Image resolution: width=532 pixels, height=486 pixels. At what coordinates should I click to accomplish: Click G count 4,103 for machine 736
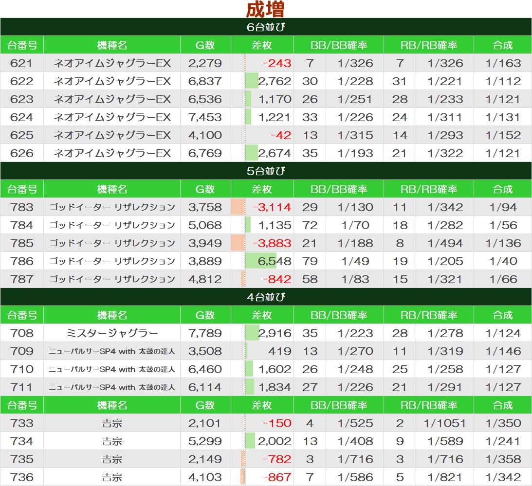(205, 477)
